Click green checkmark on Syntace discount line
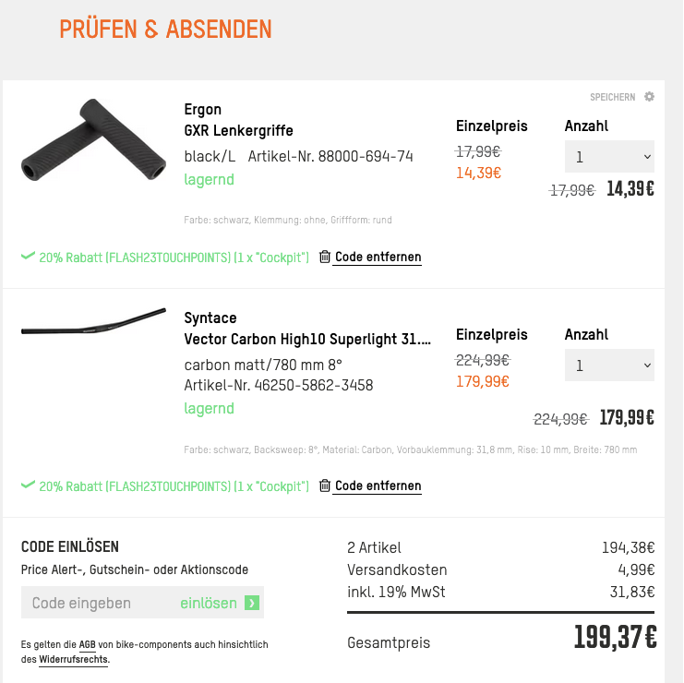The image size is (684, 683). coord(28,485)
